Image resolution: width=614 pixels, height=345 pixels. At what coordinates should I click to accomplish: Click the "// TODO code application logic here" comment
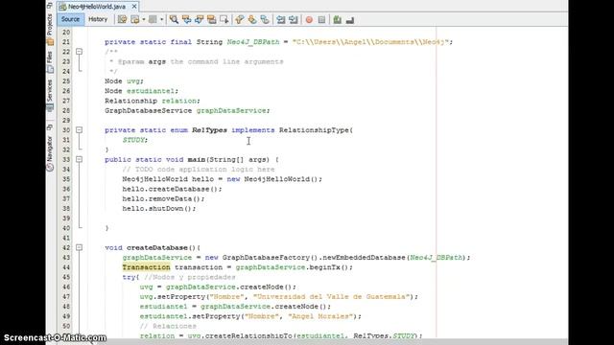coord(199,170)
